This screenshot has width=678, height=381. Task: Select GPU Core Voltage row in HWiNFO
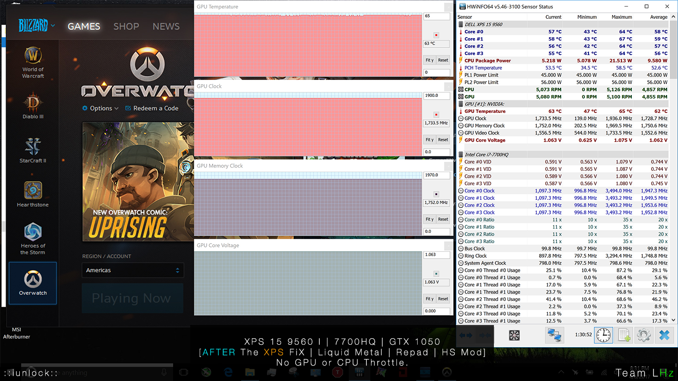[x=563, y=140]
